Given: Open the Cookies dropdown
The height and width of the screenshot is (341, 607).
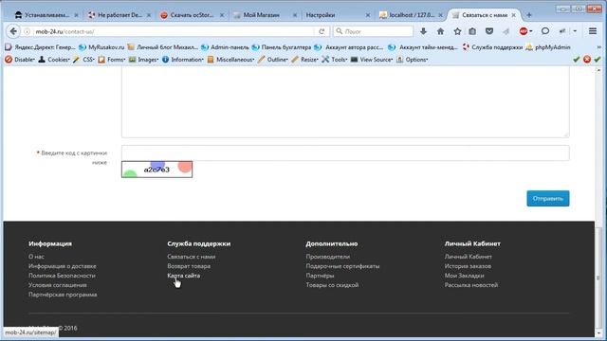Looking at the screenshot, I should [x=54, y=60].
